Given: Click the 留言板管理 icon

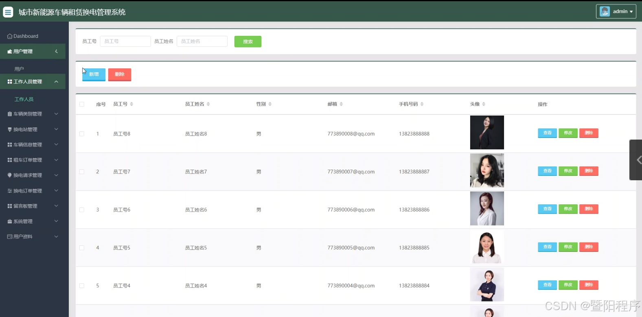Looking at the screenshot, I should 10,206.
